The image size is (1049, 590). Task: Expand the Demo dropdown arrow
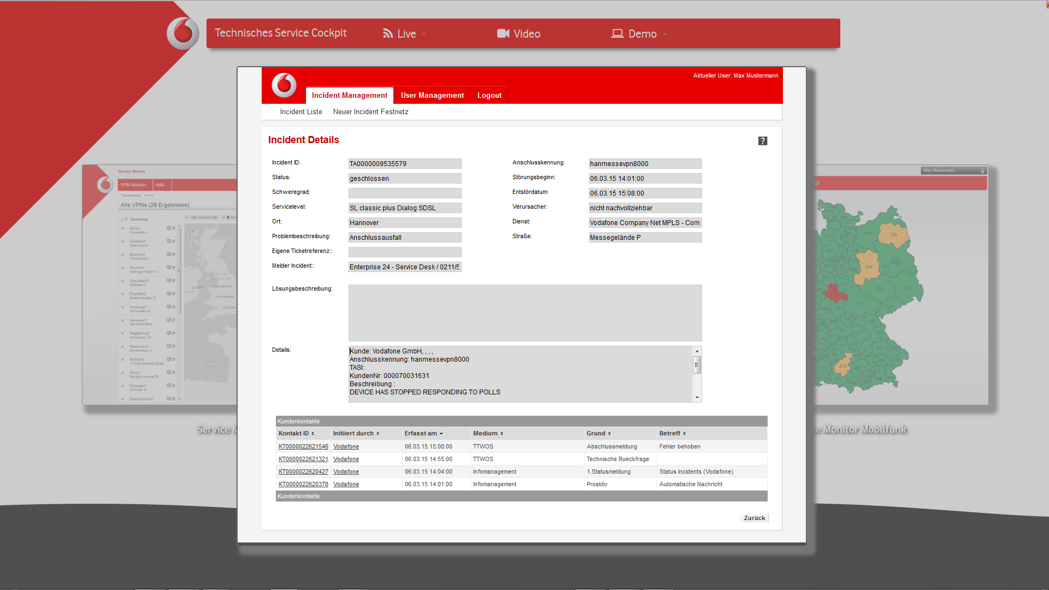(665, 34)
